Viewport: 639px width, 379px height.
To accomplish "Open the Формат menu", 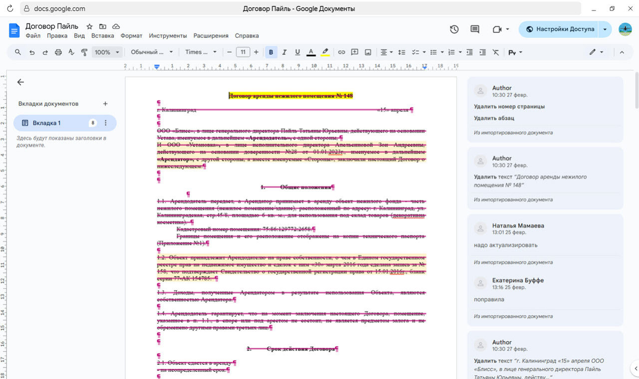I will tap(131, 36).
